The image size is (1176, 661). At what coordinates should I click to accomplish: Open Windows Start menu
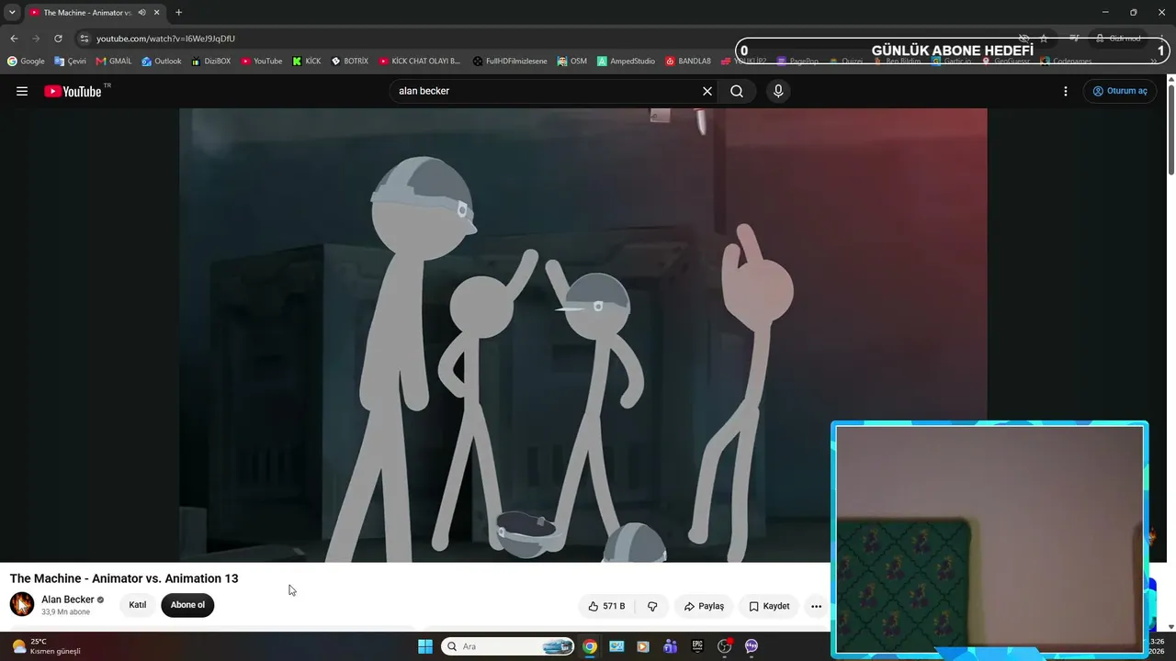tap(425, 646)
